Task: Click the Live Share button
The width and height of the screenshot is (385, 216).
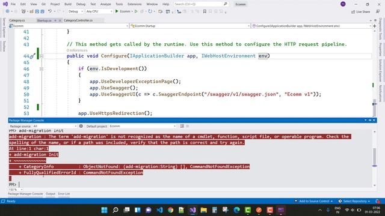Action: coord(360,11)
